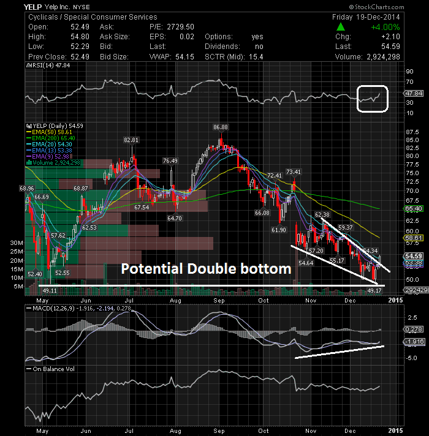Click the -1.916 MACD axis tag
Image resolution: width=429 pixels, height=436 pixels.
coord(414,342)
